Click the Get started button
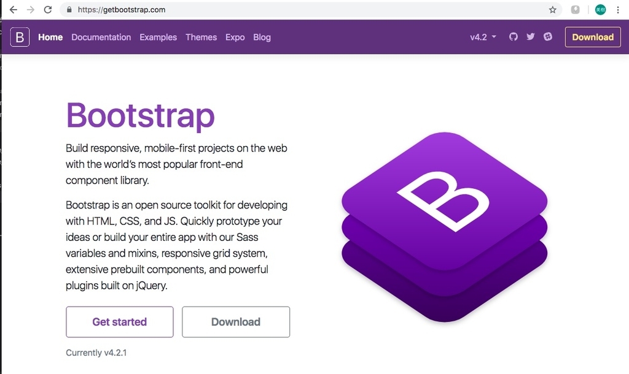 (x=120, y=322)
